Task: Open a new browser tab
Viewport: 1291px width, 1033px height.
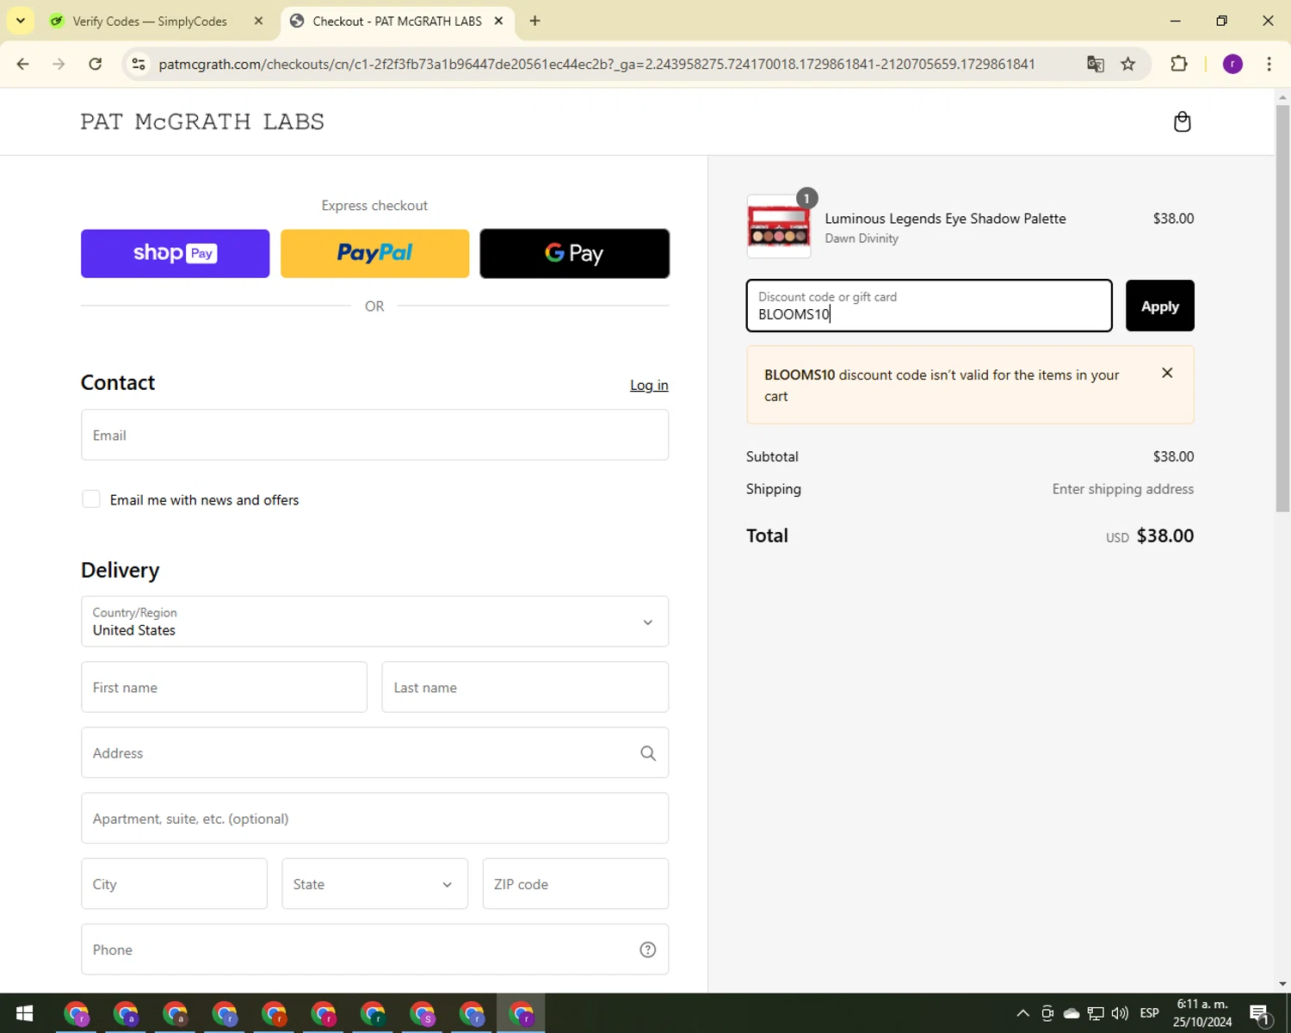Action: pyautogui.click(x=534, y=21)
